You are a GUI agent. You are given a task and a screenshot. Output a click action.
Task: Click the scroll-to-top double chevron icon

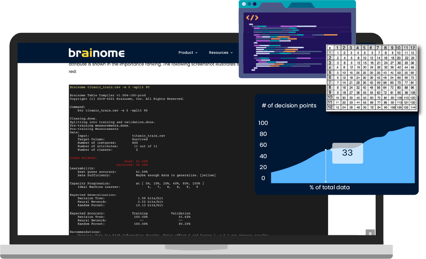tap(370, 233)
